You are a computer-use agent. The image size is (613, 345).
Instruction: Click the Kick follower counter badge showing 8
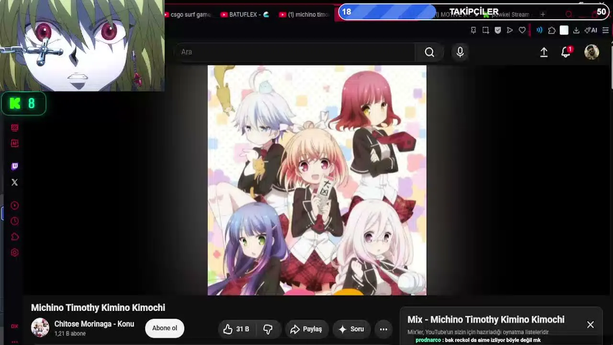[23, 103]
